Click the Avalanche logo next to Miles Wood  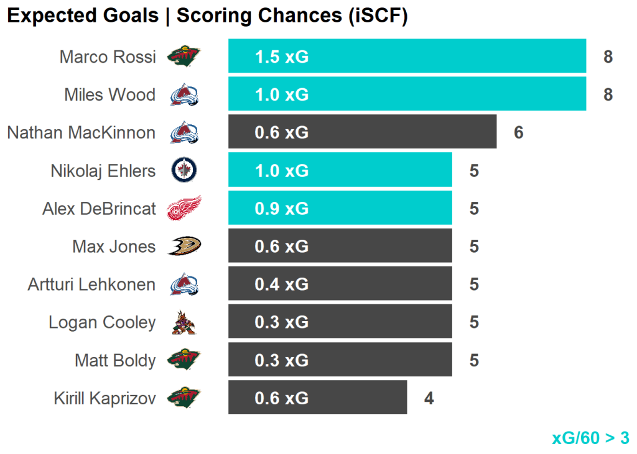pos(184,95)
